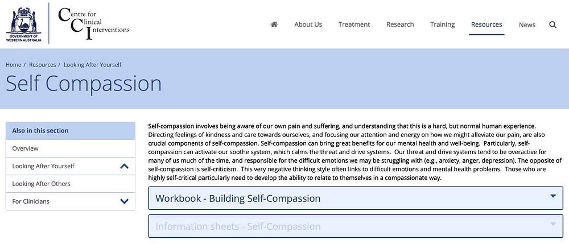
Task: Click the Government of Western Australia crest
Action: (x=23, y=24)
